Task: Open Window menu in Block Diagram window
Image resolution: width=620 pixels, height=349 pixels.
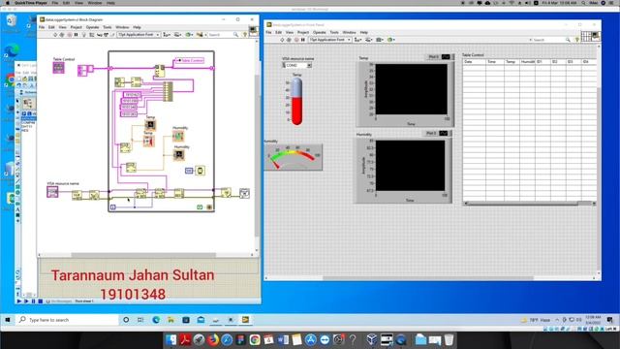Action: pyautogui.click(x=122, y=27)
